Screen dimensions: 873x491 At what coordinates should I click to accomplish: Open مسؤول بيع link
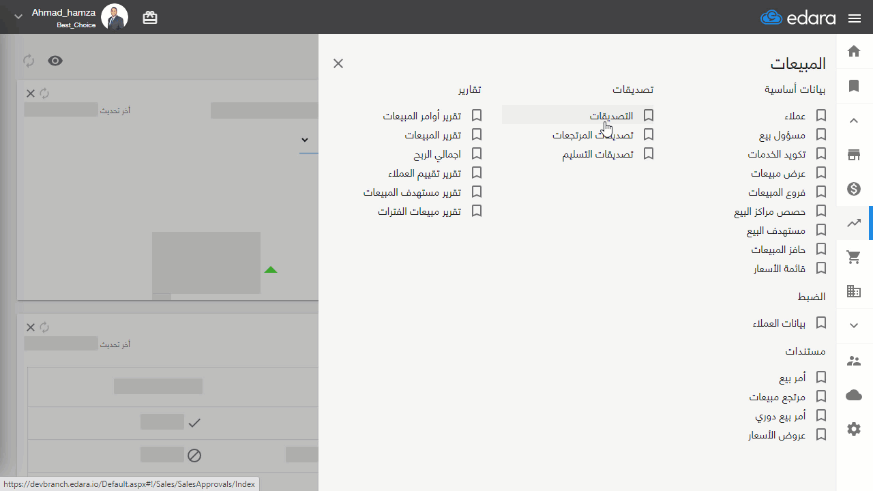tap(782, 136)
